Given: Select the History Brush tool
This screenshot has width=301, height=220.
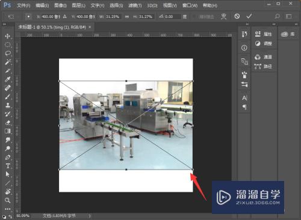Looking at the screenshot, I should [x=8, y=114].
